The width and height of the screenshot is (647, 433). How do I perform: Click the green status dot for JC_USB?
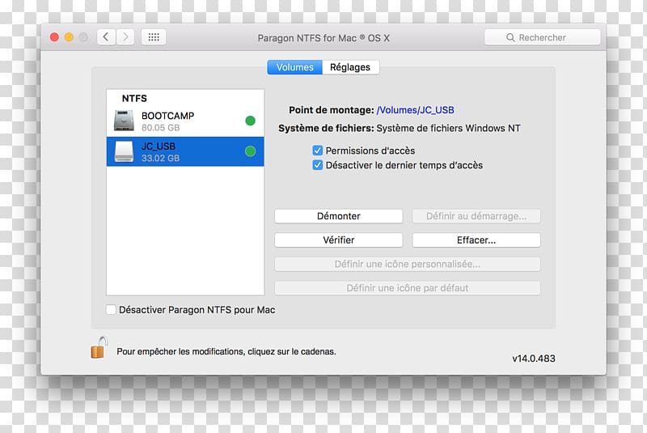pos(250,151)
